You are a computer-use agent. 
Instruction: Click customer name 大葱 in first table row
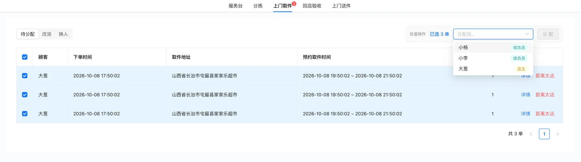(43, 76)
